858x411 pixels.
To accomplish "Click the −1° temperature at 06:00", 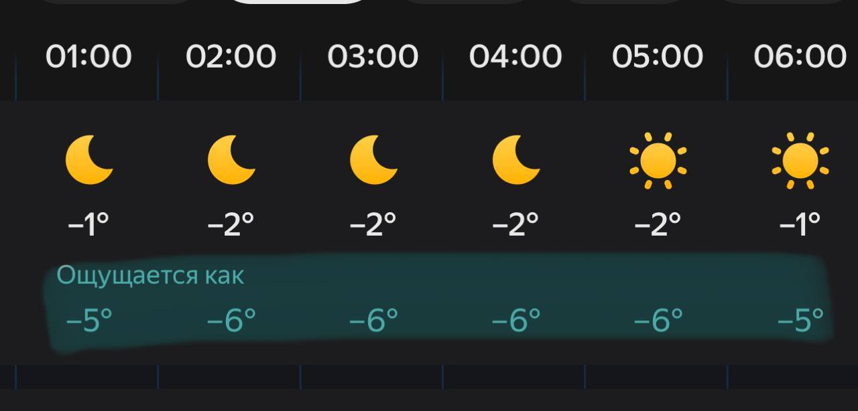I will point(800,224).
